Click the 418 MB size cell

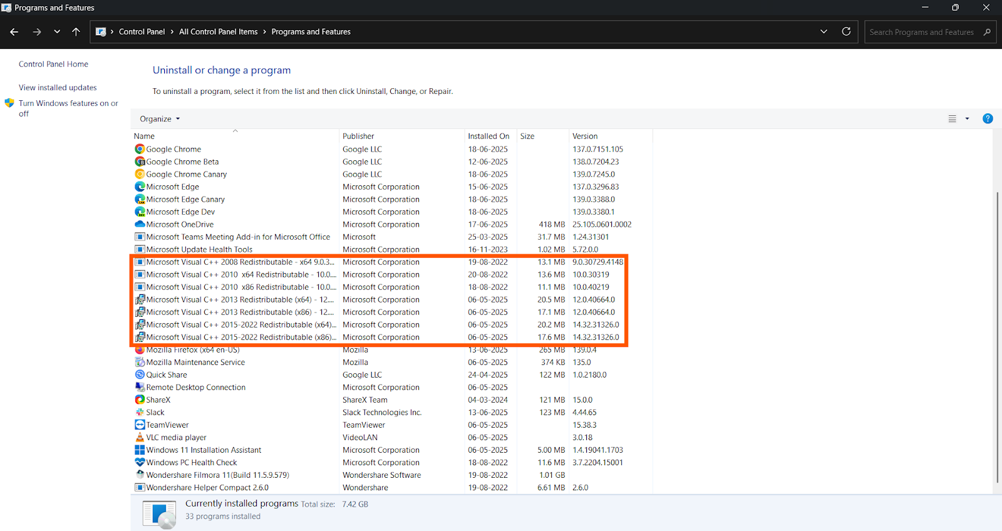[x=552, y=224]
